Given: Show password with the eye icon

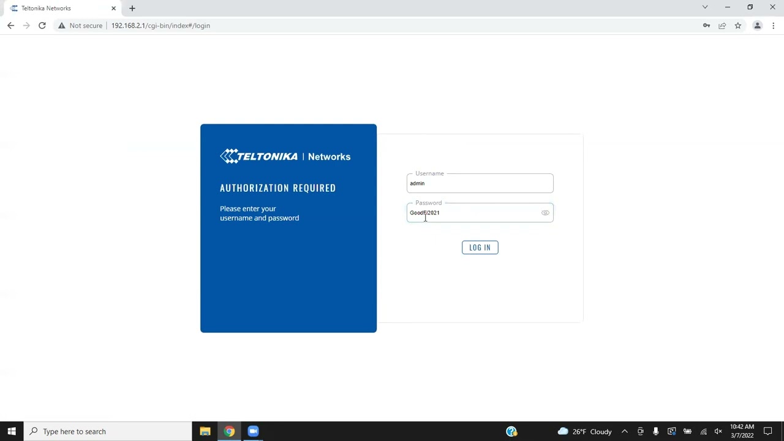Looking at the screenshot, I should 545,213.
